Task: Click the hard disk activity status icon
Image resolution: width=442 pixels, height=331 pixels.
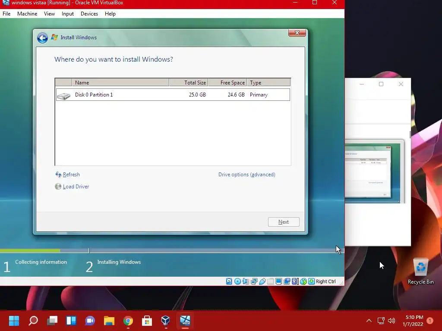Action: (x=229, y=281)
